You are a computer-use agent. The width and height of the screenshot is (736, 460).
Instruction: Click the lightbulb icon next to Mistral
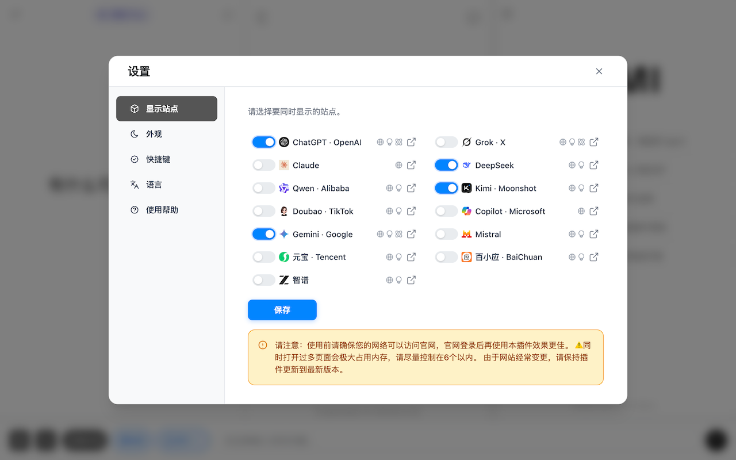[x=581, y=234]
